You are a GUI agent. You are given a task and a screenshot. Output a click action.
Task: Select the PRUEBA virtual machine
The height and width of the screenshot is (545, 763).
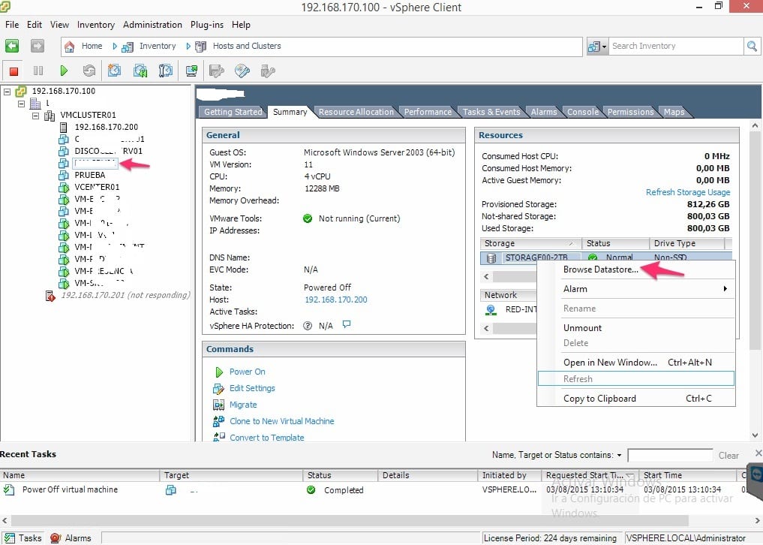(91, 175)
